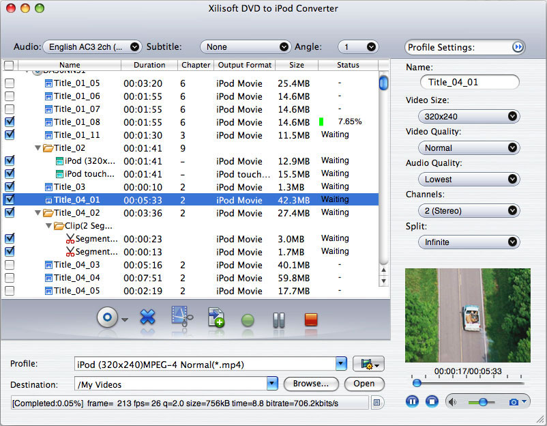Check the checkbox for Title_01_05
Screen dimensions: 547x426
[10, 83]
